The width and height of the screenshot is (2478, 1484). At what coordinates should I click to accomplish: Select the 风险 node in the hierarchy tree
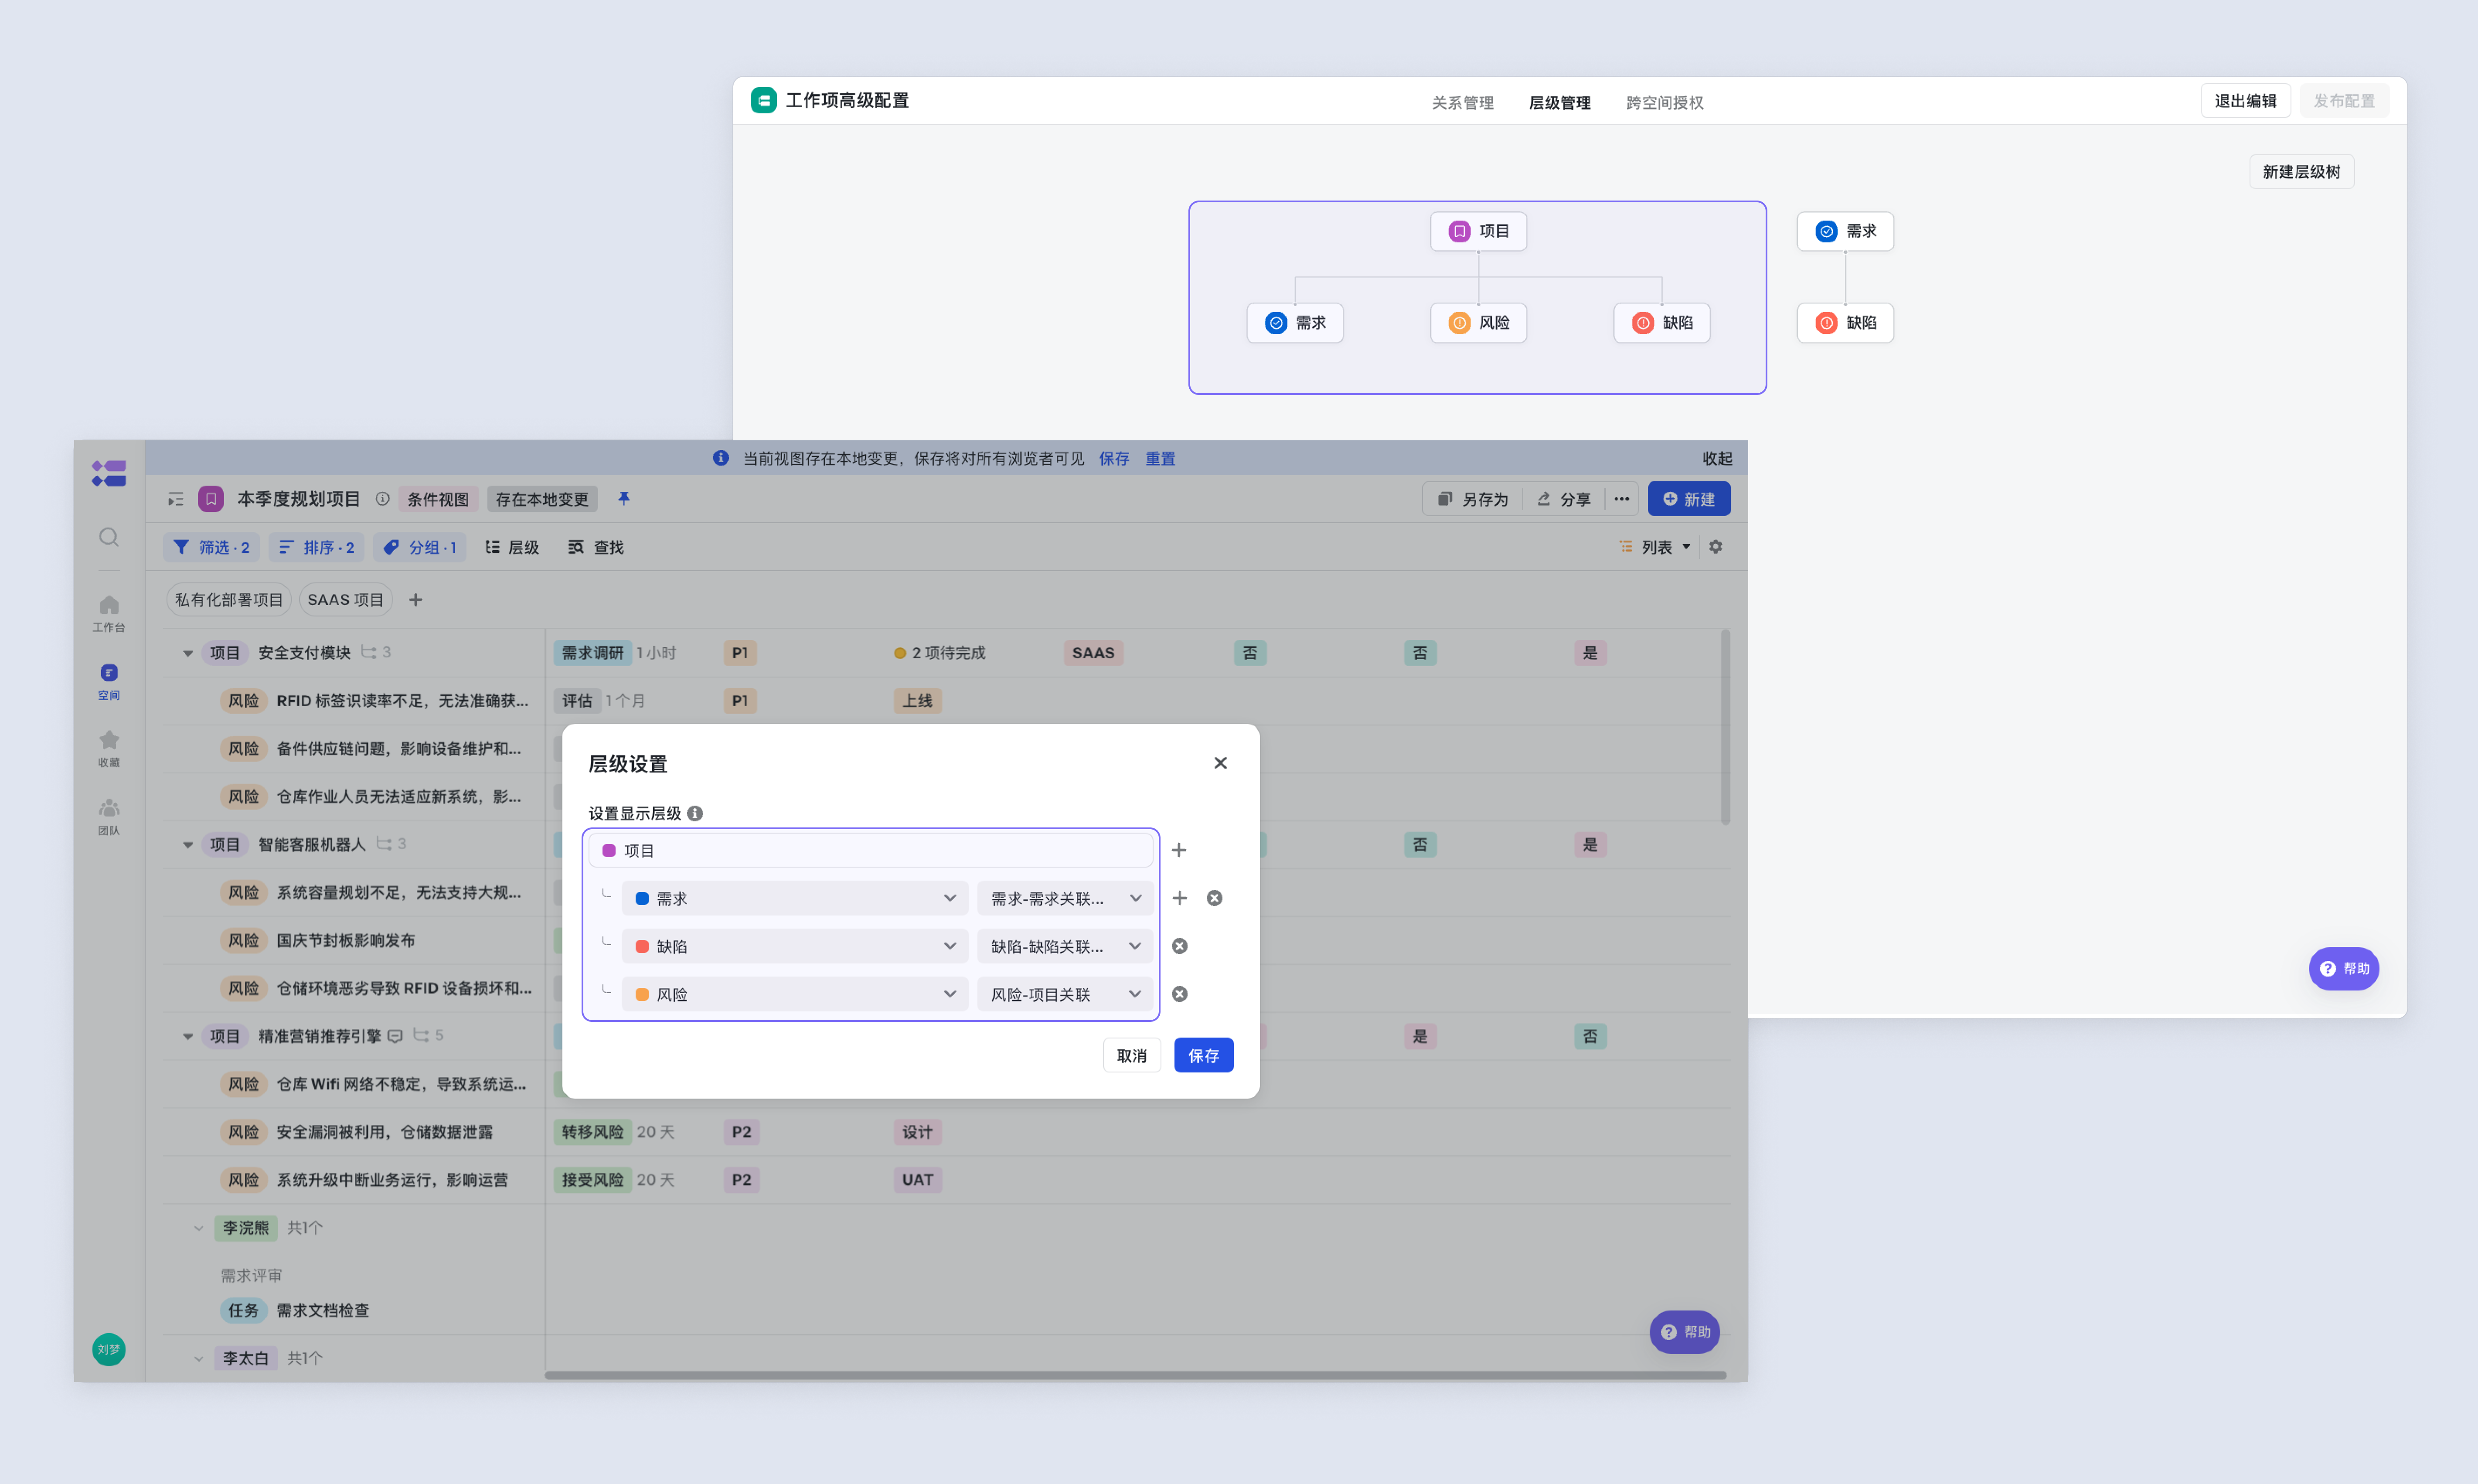tap(1478, 322)
